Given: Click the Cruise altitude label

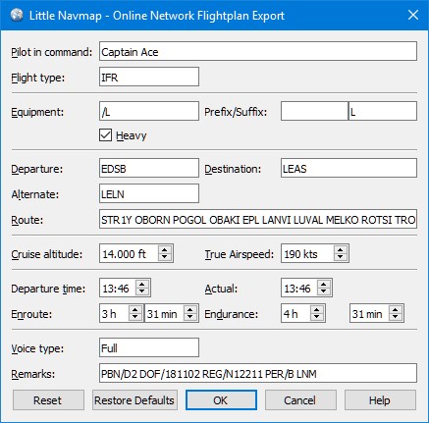Looking at the screenshot, I should (47, 254).
